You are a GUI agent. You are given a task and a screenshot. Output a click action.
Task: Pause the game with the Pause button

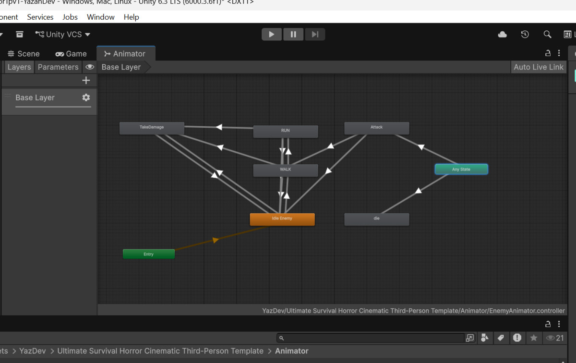pos(293,35)
